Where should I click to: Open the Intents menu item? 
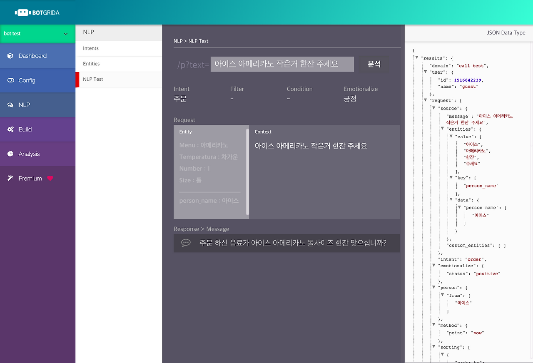(x=91, y=48)
